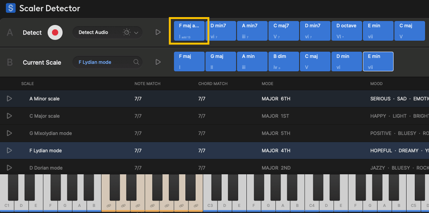Preview the D Dorian mode play icon
The height and width of the screenshot is (213, 429).
click(x=9, y=168)
